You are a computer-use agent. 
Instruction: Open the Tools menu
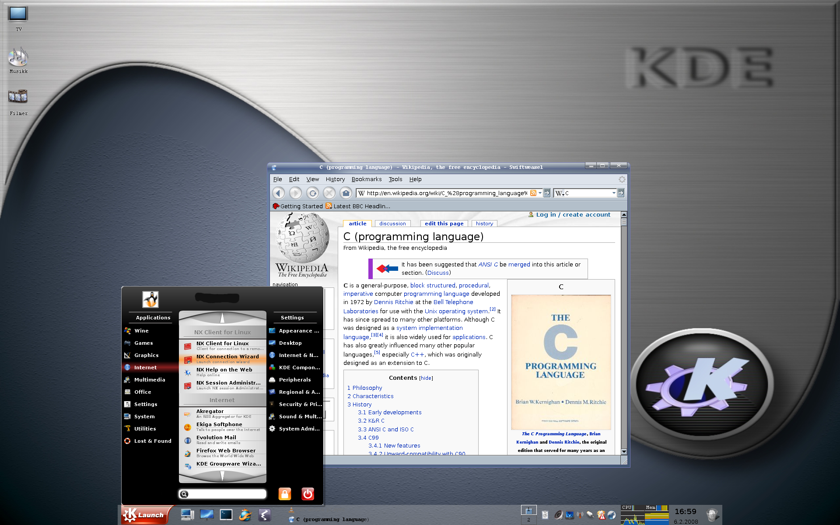tap(395, 179)
